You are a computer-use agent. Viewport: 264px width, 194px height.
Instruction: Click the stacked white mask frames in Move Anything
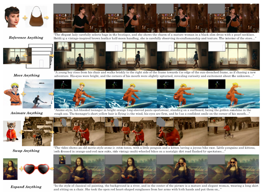40,56
